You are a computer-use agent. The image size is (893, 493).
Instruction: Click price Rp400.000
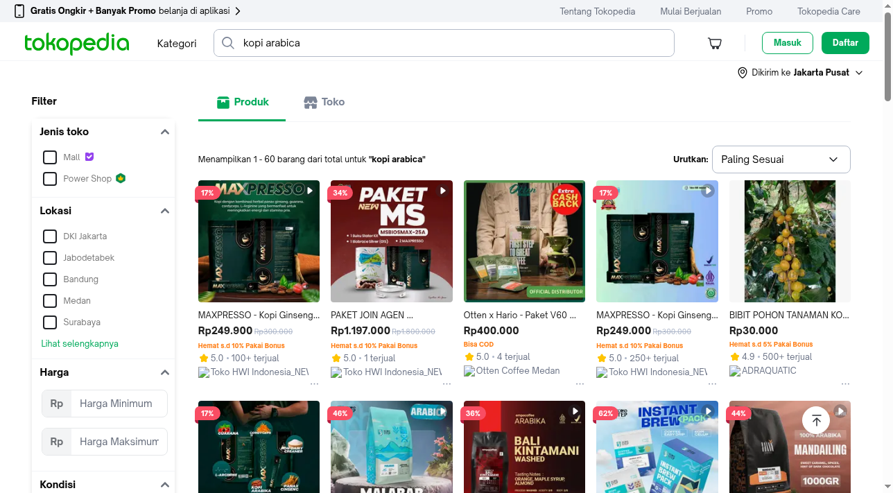pos(492,331)
